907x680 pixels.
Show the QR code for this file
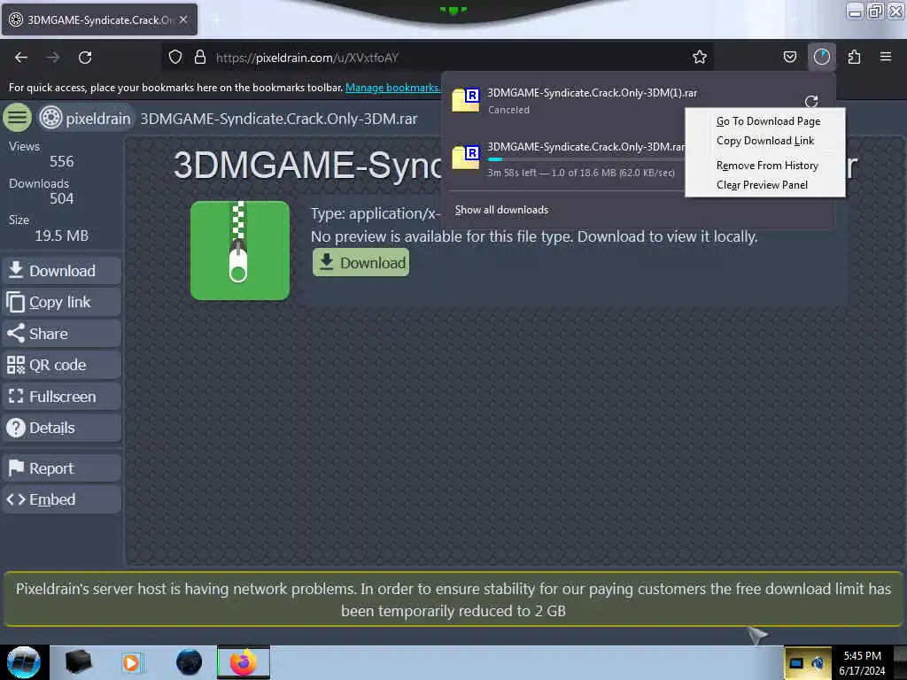point(62,365)
